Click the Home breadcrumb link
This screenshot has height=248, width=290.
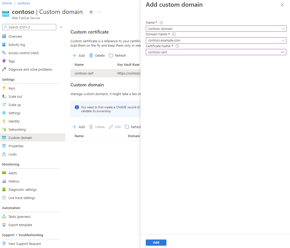[x=7, y=3]
